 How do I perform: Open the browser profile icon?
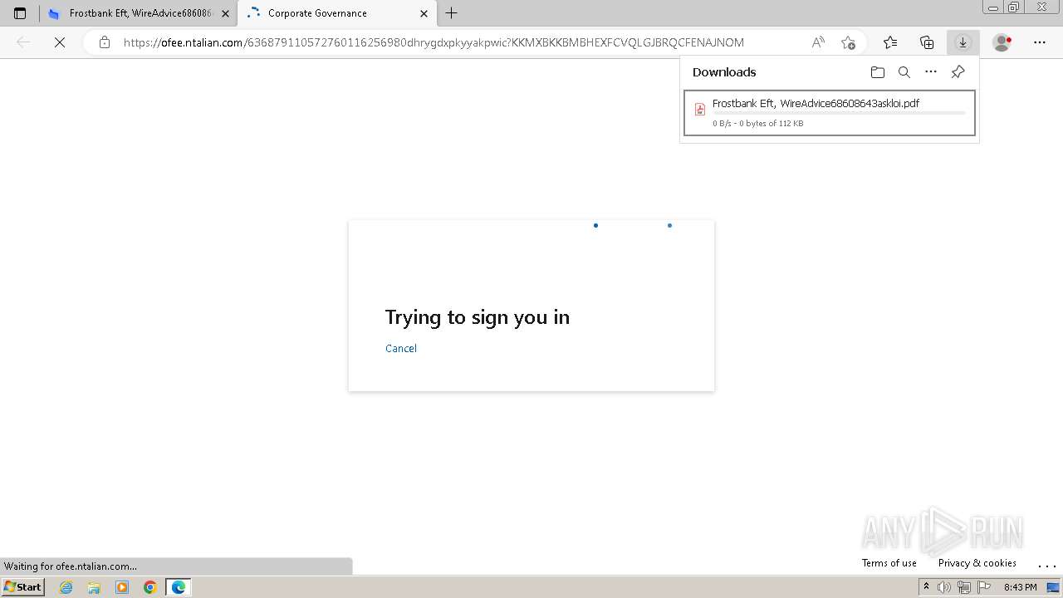click(1002, 42)
